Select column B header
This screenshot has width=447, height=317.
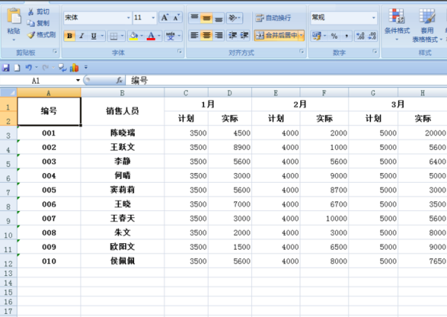pos(122,92)
